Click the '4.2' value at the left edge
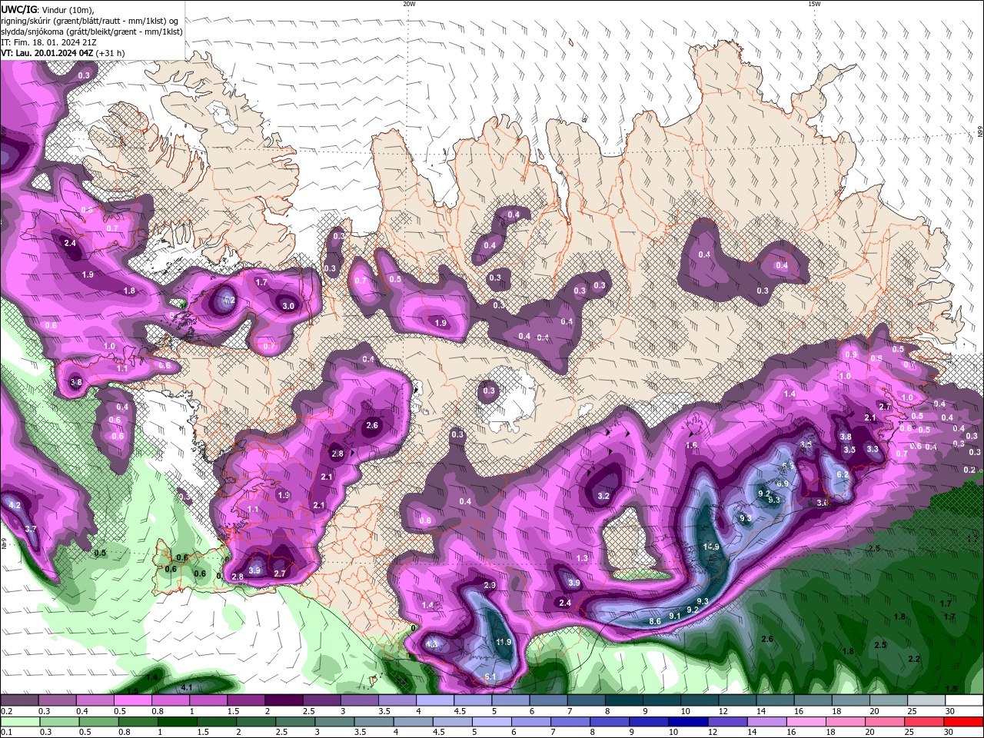The height and width of the screenshot is (738, 984). [15, 506]
